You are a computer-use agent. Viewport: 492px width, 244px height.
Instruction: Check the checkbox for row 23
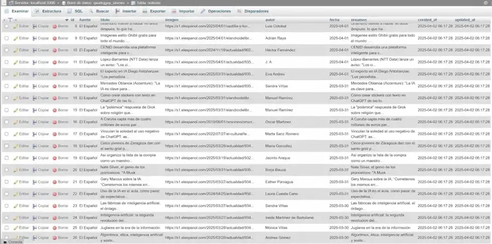click(x=7, y=206)
